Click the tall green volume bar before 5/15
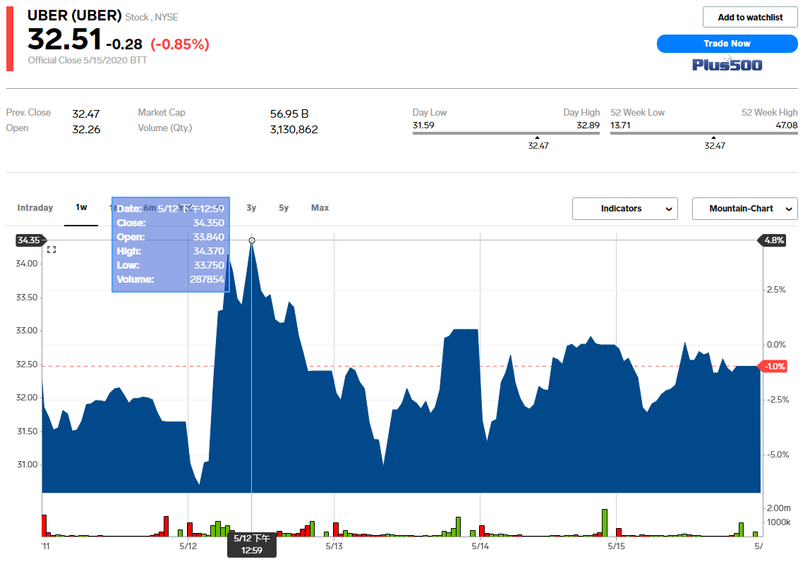The width and height of the screenshot is (810, 564). point(605,522)
